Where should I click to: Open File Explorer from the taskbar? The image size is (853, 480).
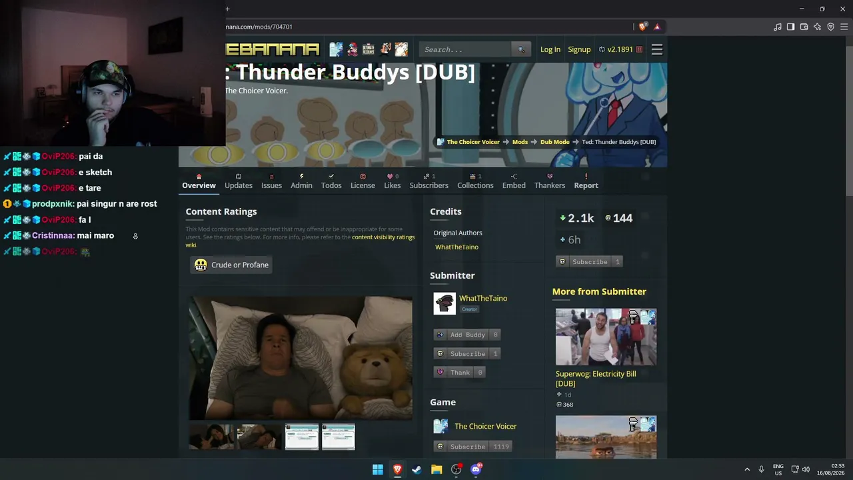pyautogui.click(x=436, y=469)
